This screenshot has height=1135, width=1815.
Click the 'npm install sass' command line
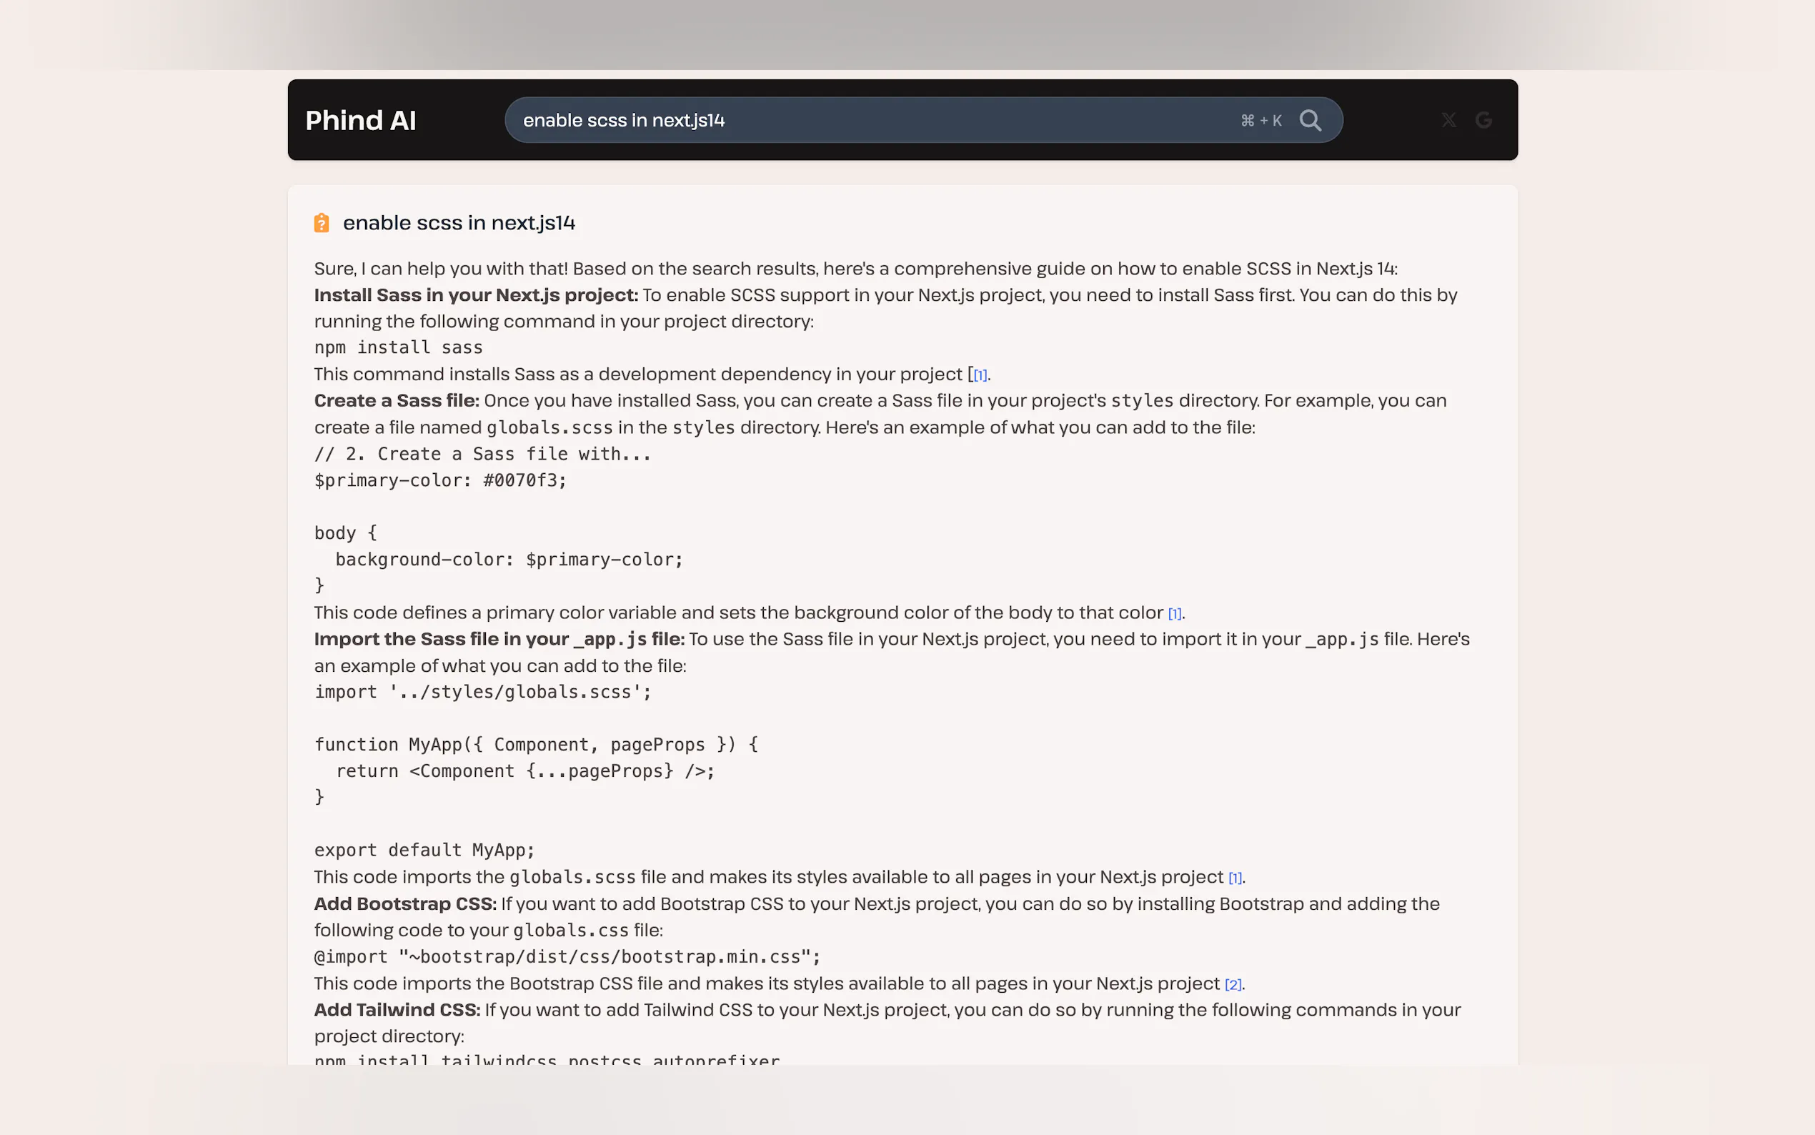(398, 347)
